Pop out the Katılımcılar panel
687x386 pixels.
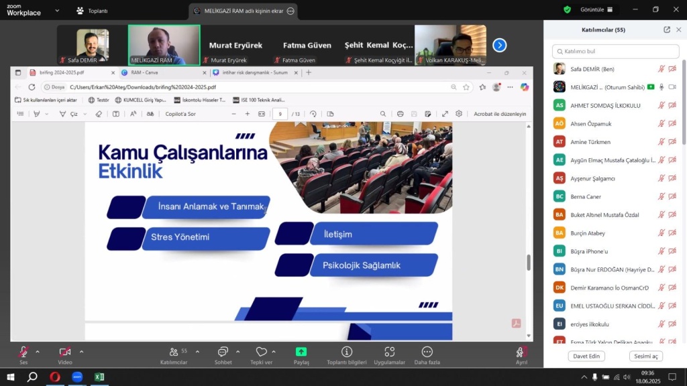pos(666,29)
